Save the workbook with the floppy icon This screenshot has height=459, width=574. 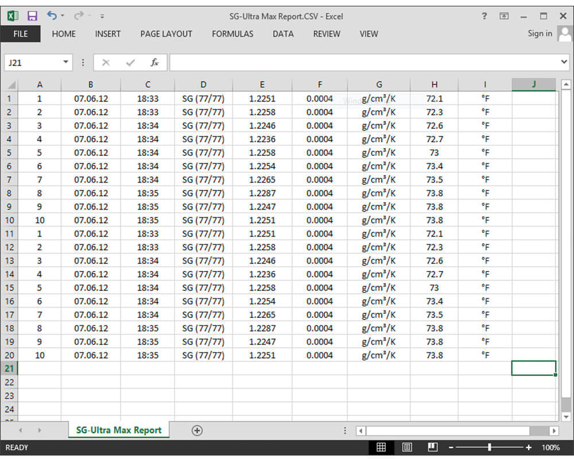coord(32,15)
